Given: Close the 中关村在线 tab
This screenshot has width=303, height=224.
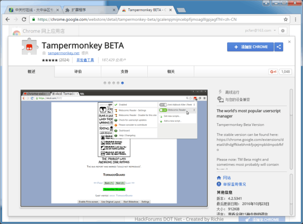Looking at the screenshot, I should 57,10.
